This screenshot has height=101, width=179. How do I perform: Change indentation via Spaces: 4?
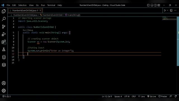tap(118, 97)
